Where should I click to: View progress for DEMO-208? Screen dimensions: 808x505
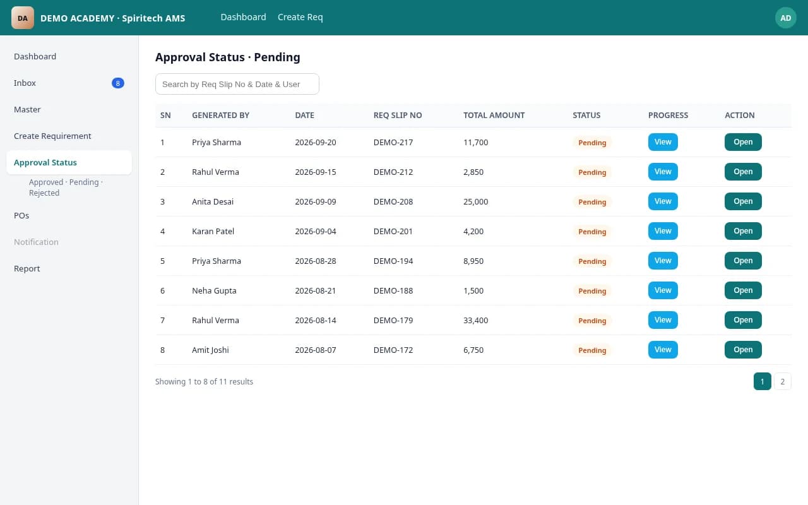663,201
